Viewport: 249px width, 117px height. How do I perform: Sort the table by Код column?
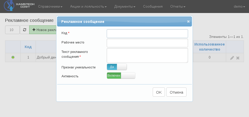tap(28, 47)
